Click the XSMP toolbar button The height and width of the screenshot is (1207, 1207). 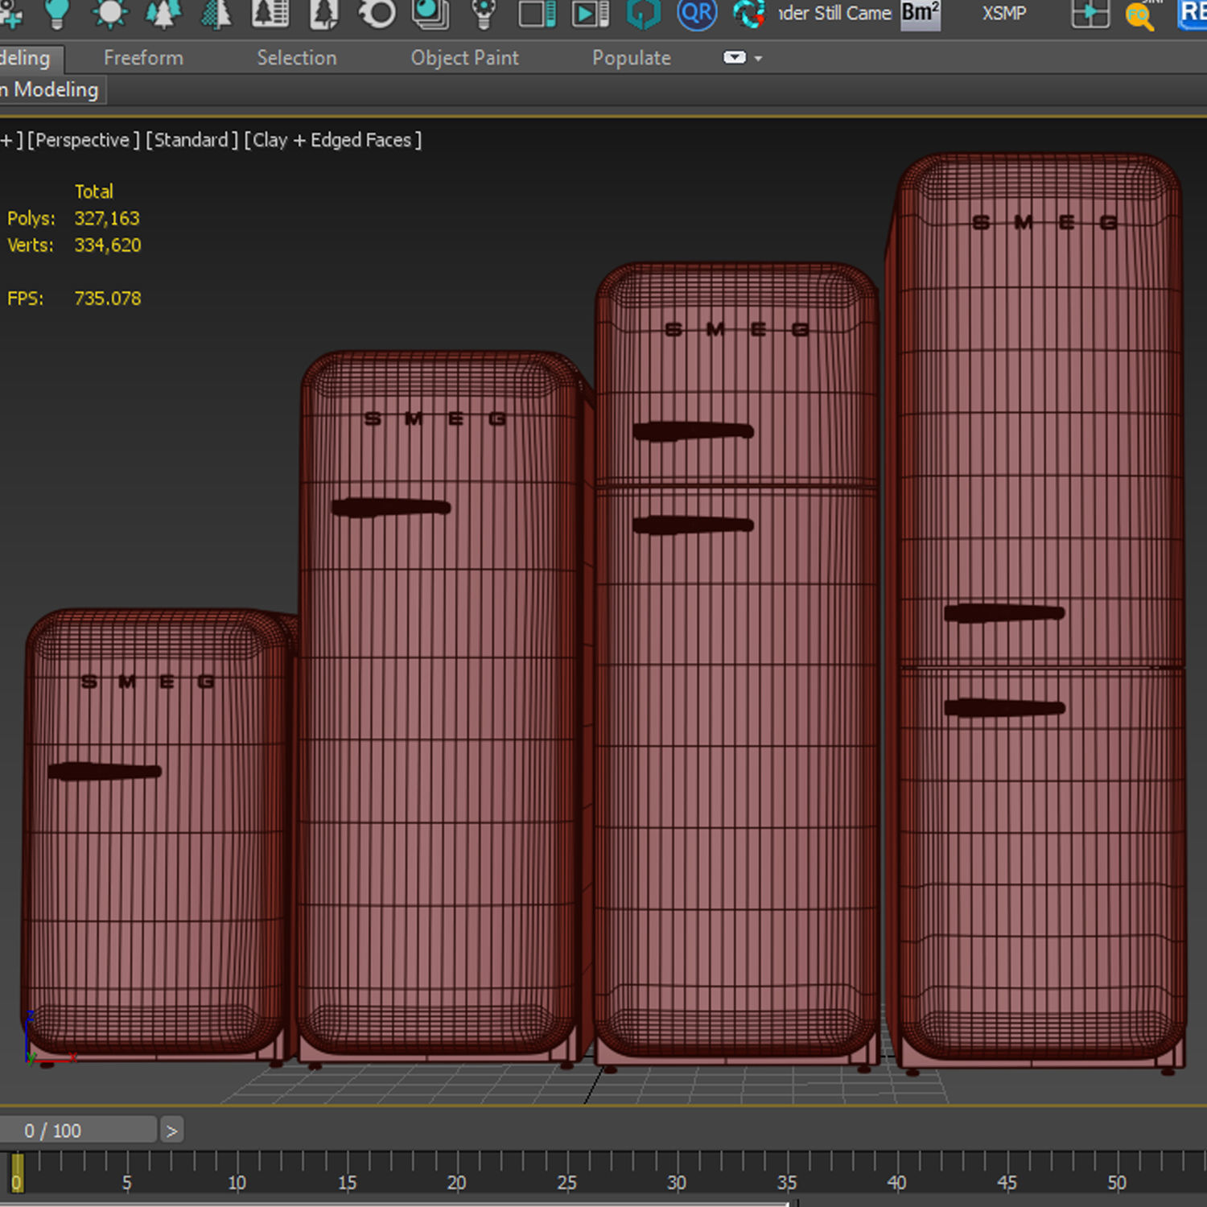[1003, 14]
